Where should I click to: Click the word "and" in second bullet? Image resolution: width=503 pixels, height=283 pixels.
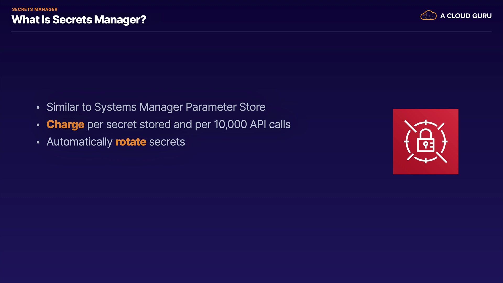183,124
